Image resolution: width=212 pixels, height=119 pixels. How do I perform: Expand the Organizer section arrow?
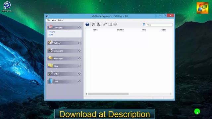[x=79, y=51]
